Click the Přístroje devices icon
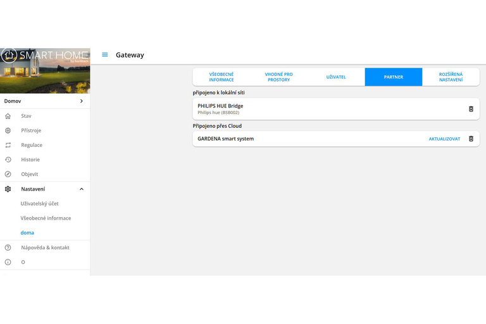Viewport: 486px width, 324px height. pos(8,131)
